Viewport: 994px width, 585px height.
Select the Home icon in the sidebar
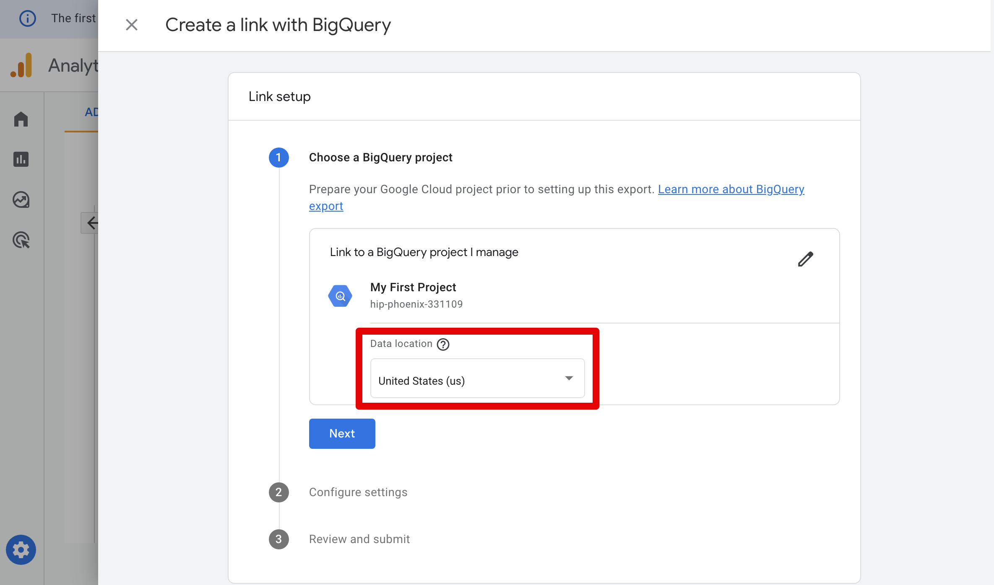tap(21, 119)
